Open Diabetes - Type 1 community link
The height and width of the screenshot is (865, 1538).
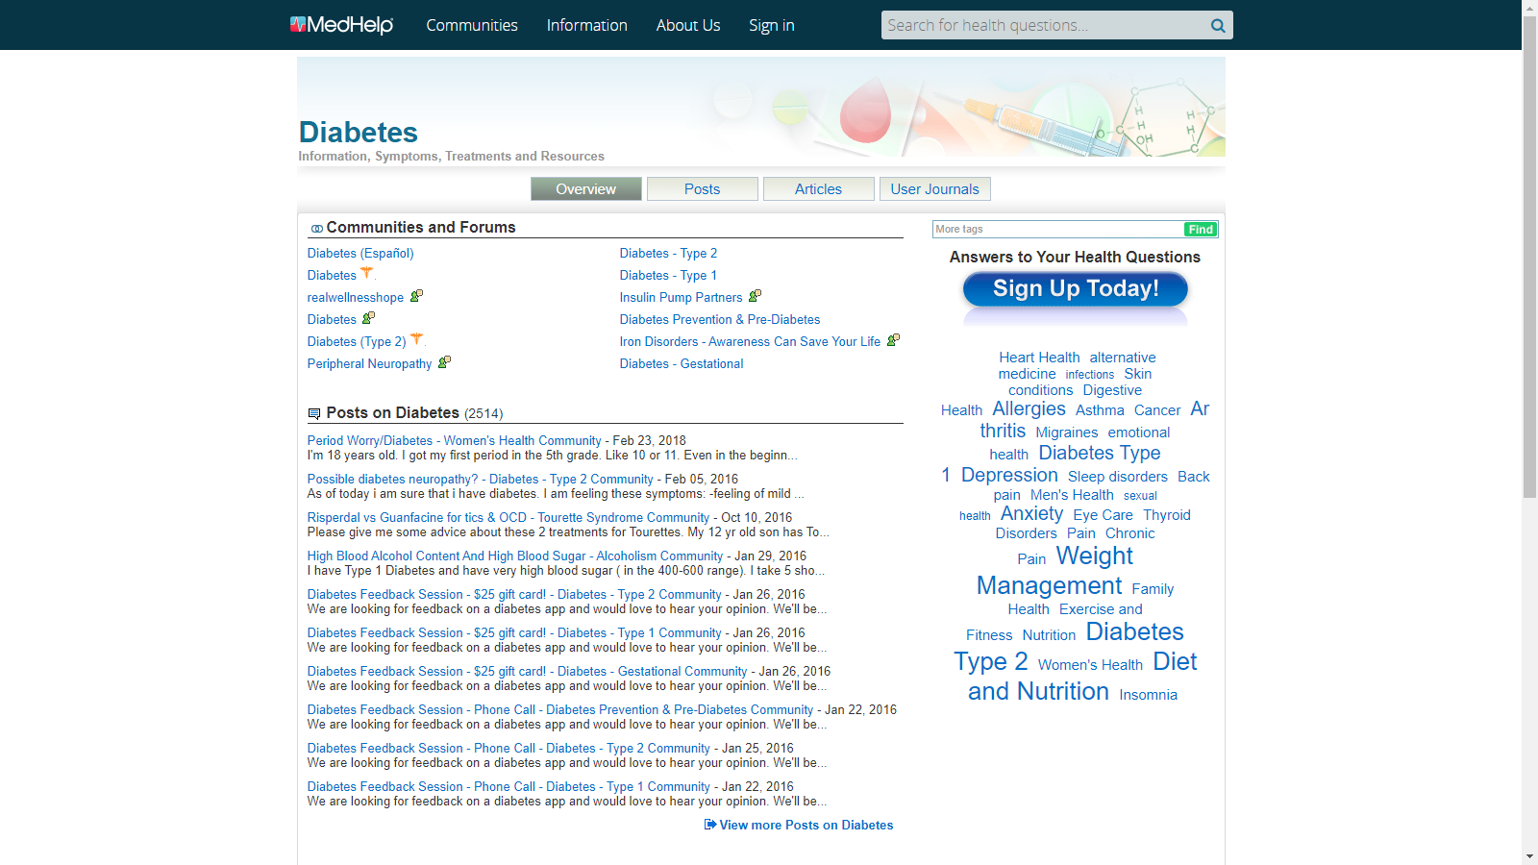[668, 276]
